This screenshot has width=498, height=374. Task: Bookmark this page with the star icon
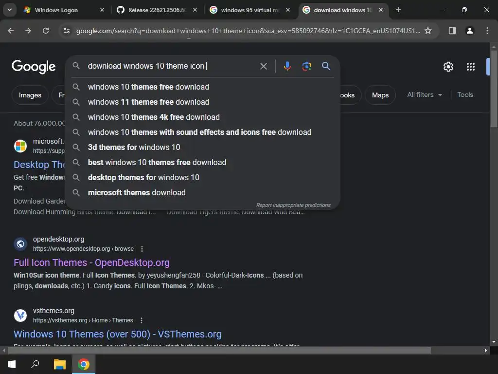click(428, 31)
